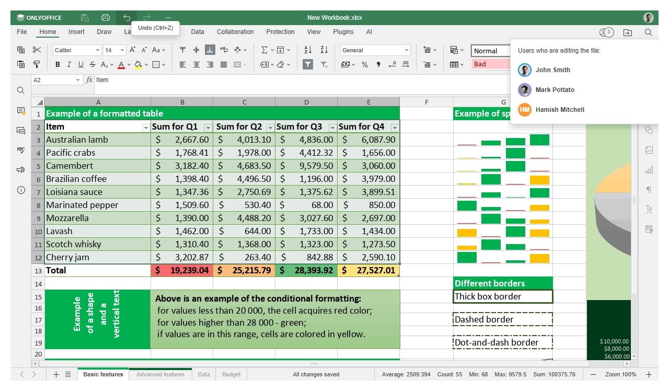Viewport: 669px width, 391px height.
Task: Click the Sort ascending A-Z icon
Action: pos(308,50)
